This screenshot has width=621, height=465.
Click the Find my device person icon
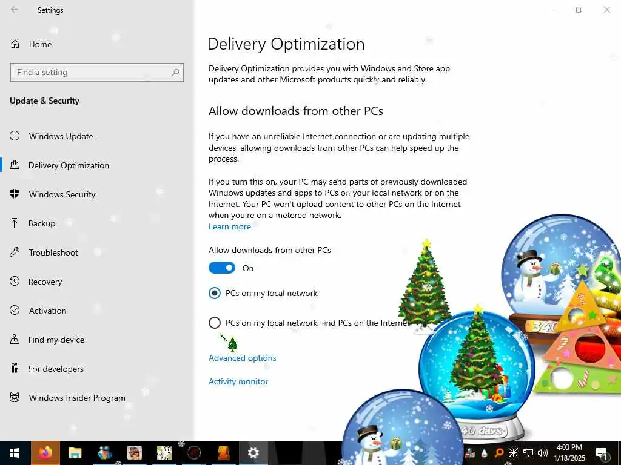point(15,339)
